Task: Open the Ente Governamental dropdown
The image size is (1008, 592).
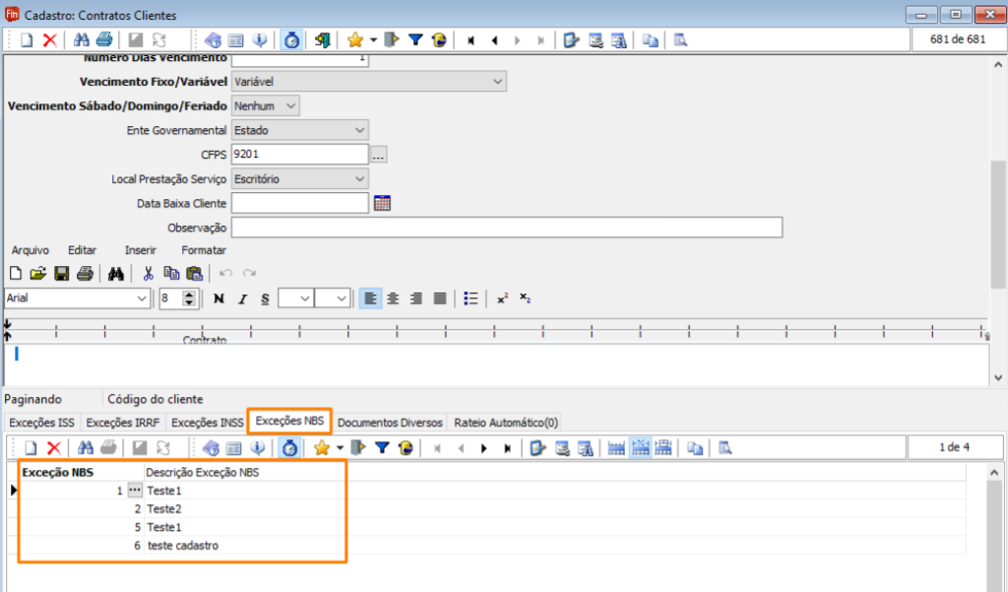Action: [358, 130]
